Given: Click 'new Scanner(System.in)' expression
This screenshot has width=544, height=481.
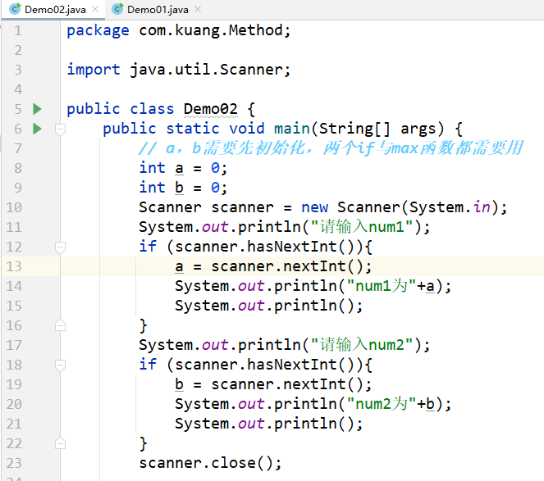Looking at the screenshot, I should (x=400, y=207).
